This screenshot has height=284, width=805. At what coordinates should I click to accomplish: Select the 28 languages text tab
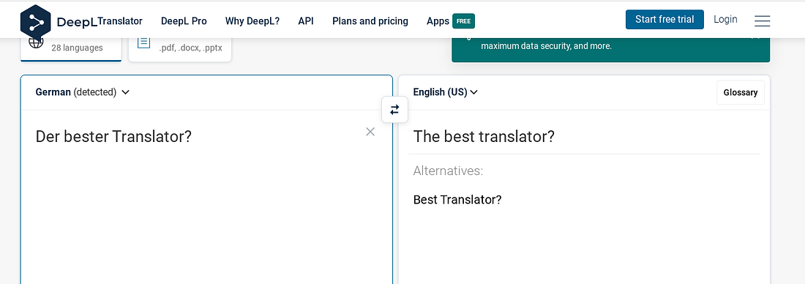[x=71, y=49]
